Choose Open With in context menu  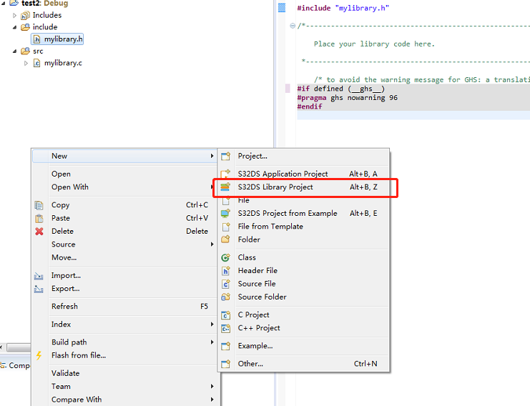(124, 187)
